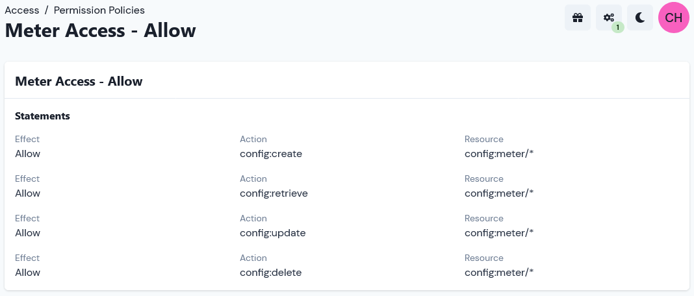Toggle dark mode with the moon icon

(640, 18)
